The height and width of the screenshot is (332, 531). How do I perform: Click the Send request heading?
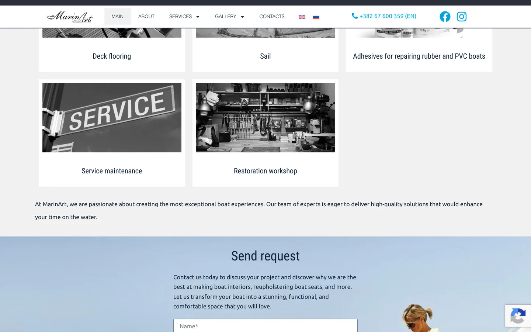click(x=265, y=256)
